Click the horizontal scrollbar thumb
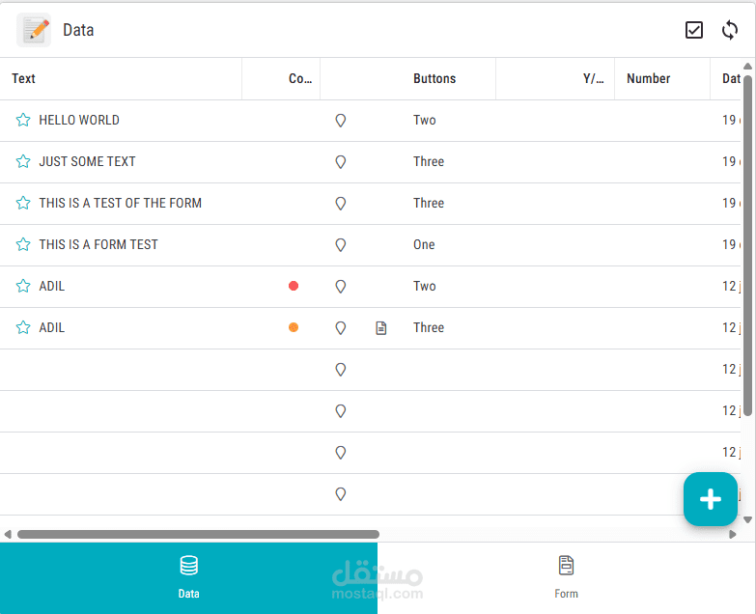Image resolution: width=756 pixels, height=614 pixels. click(198, 534)
